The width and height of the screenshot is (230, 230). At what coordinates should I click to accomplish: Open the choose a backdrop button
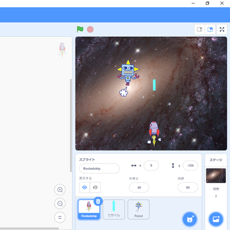click(x=216, y=219)
